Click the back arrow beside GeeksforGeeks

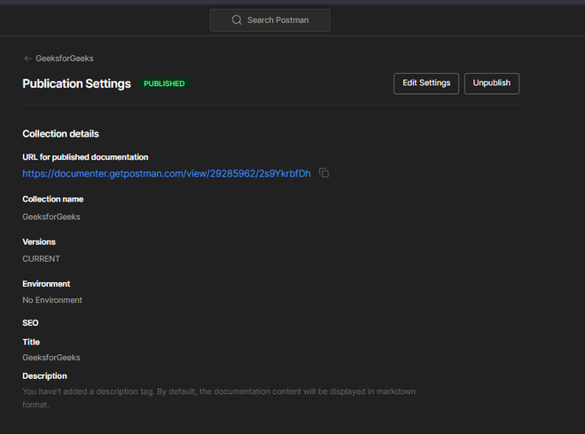[27, 59]
